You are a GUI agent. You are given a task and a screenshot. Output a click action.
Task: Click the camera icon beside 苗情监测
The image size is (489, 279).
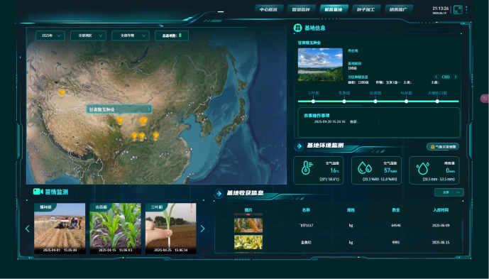[38, 192]
